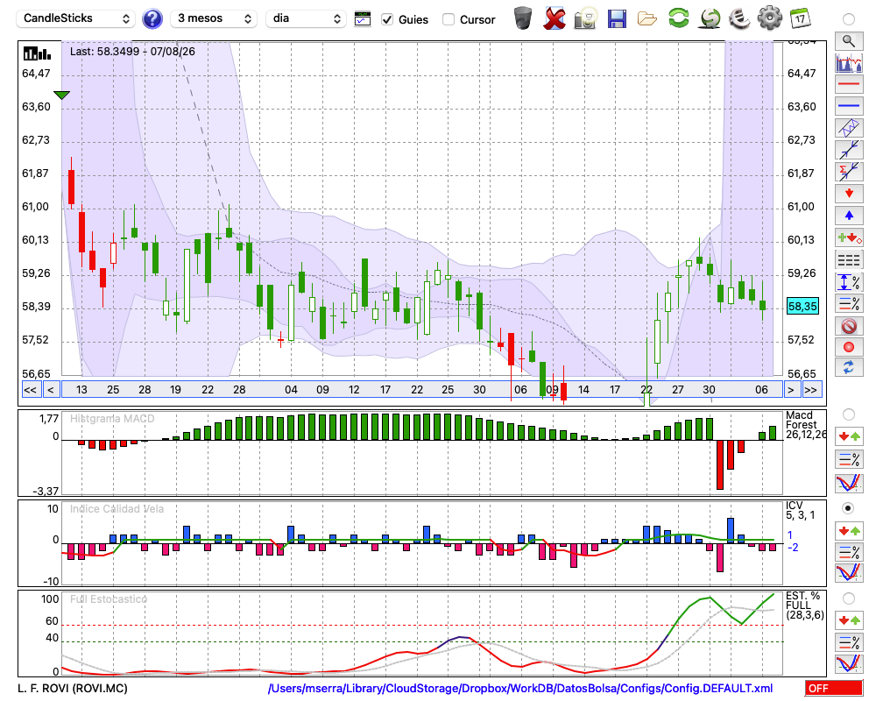Viewport: 876px width, 701px height.
Task: Click the blue floppy disk save icon
Action: coord(617,19)
